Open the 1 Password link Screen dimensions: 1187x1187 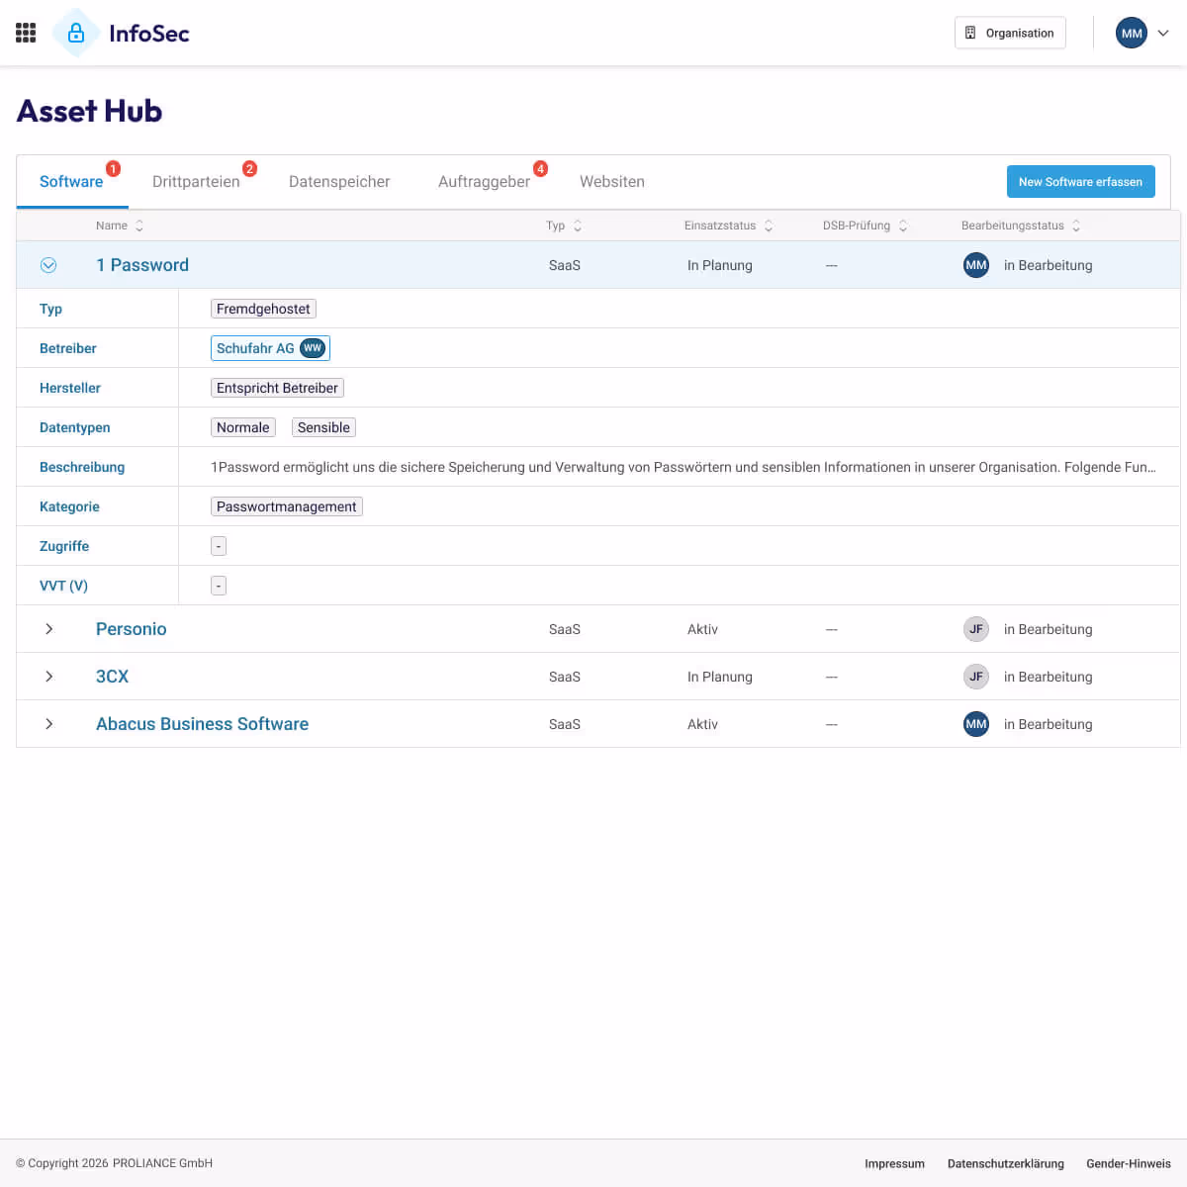click(x=142, y=265)
